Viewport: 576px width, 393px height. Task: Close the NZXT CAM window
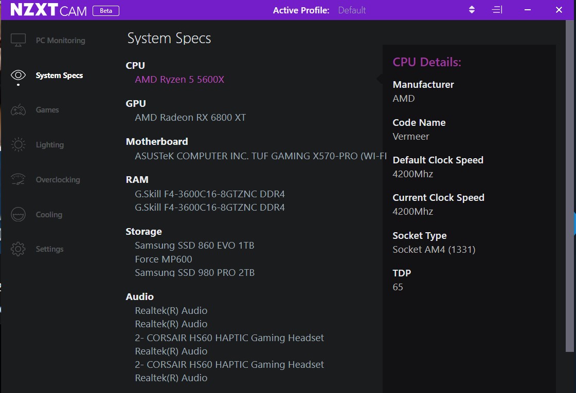[x=559, y=10]
